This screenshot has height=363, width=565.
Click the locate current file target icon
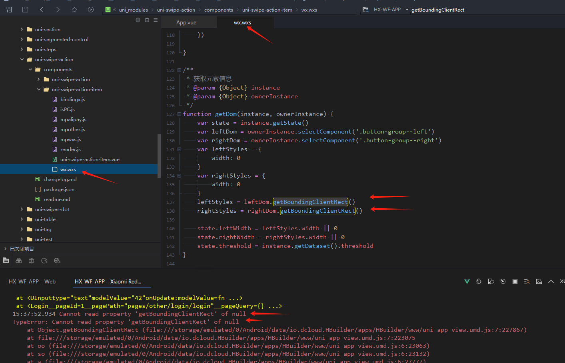(138, 20)
